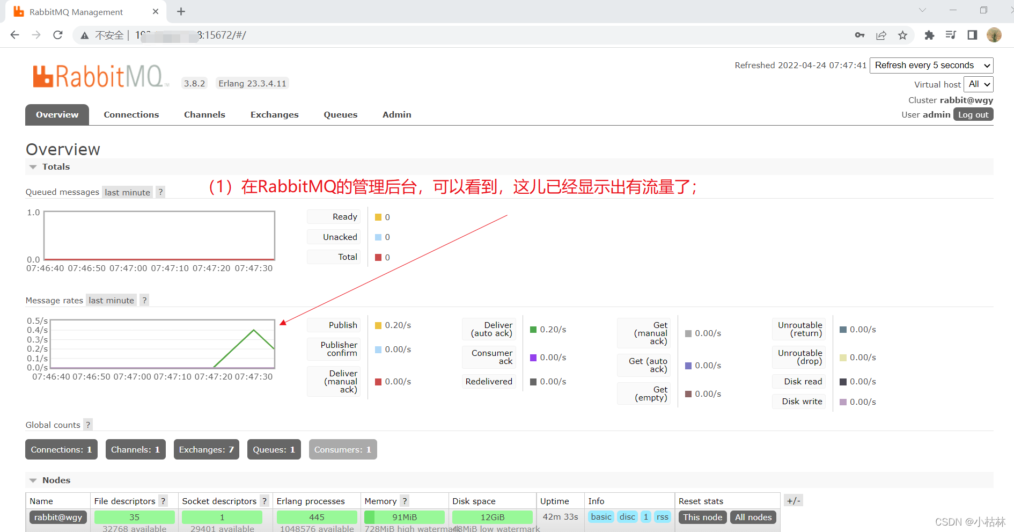
Task: Switch to the Connections tab
Action: point(131,115)
